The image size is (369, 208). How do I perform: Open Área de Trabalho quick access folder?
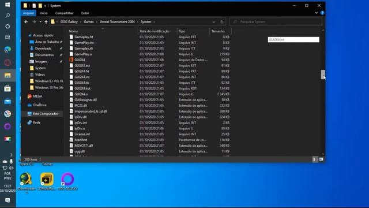[x=47, y=42]
